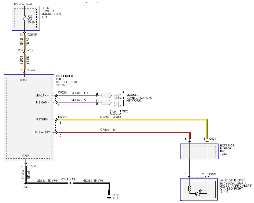Viewport: 254px width, 203px height.
Task: Click the 'SBP26' label below C2280F
Action: pos(22,42)
